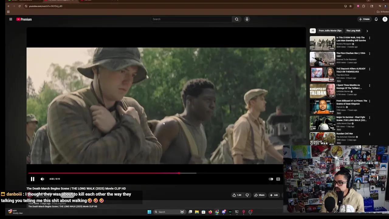
Task: Show more filter chips with right chevron
Action: [367, 31]
